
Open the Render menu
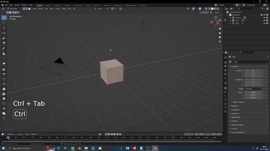[x=17, y=5]
